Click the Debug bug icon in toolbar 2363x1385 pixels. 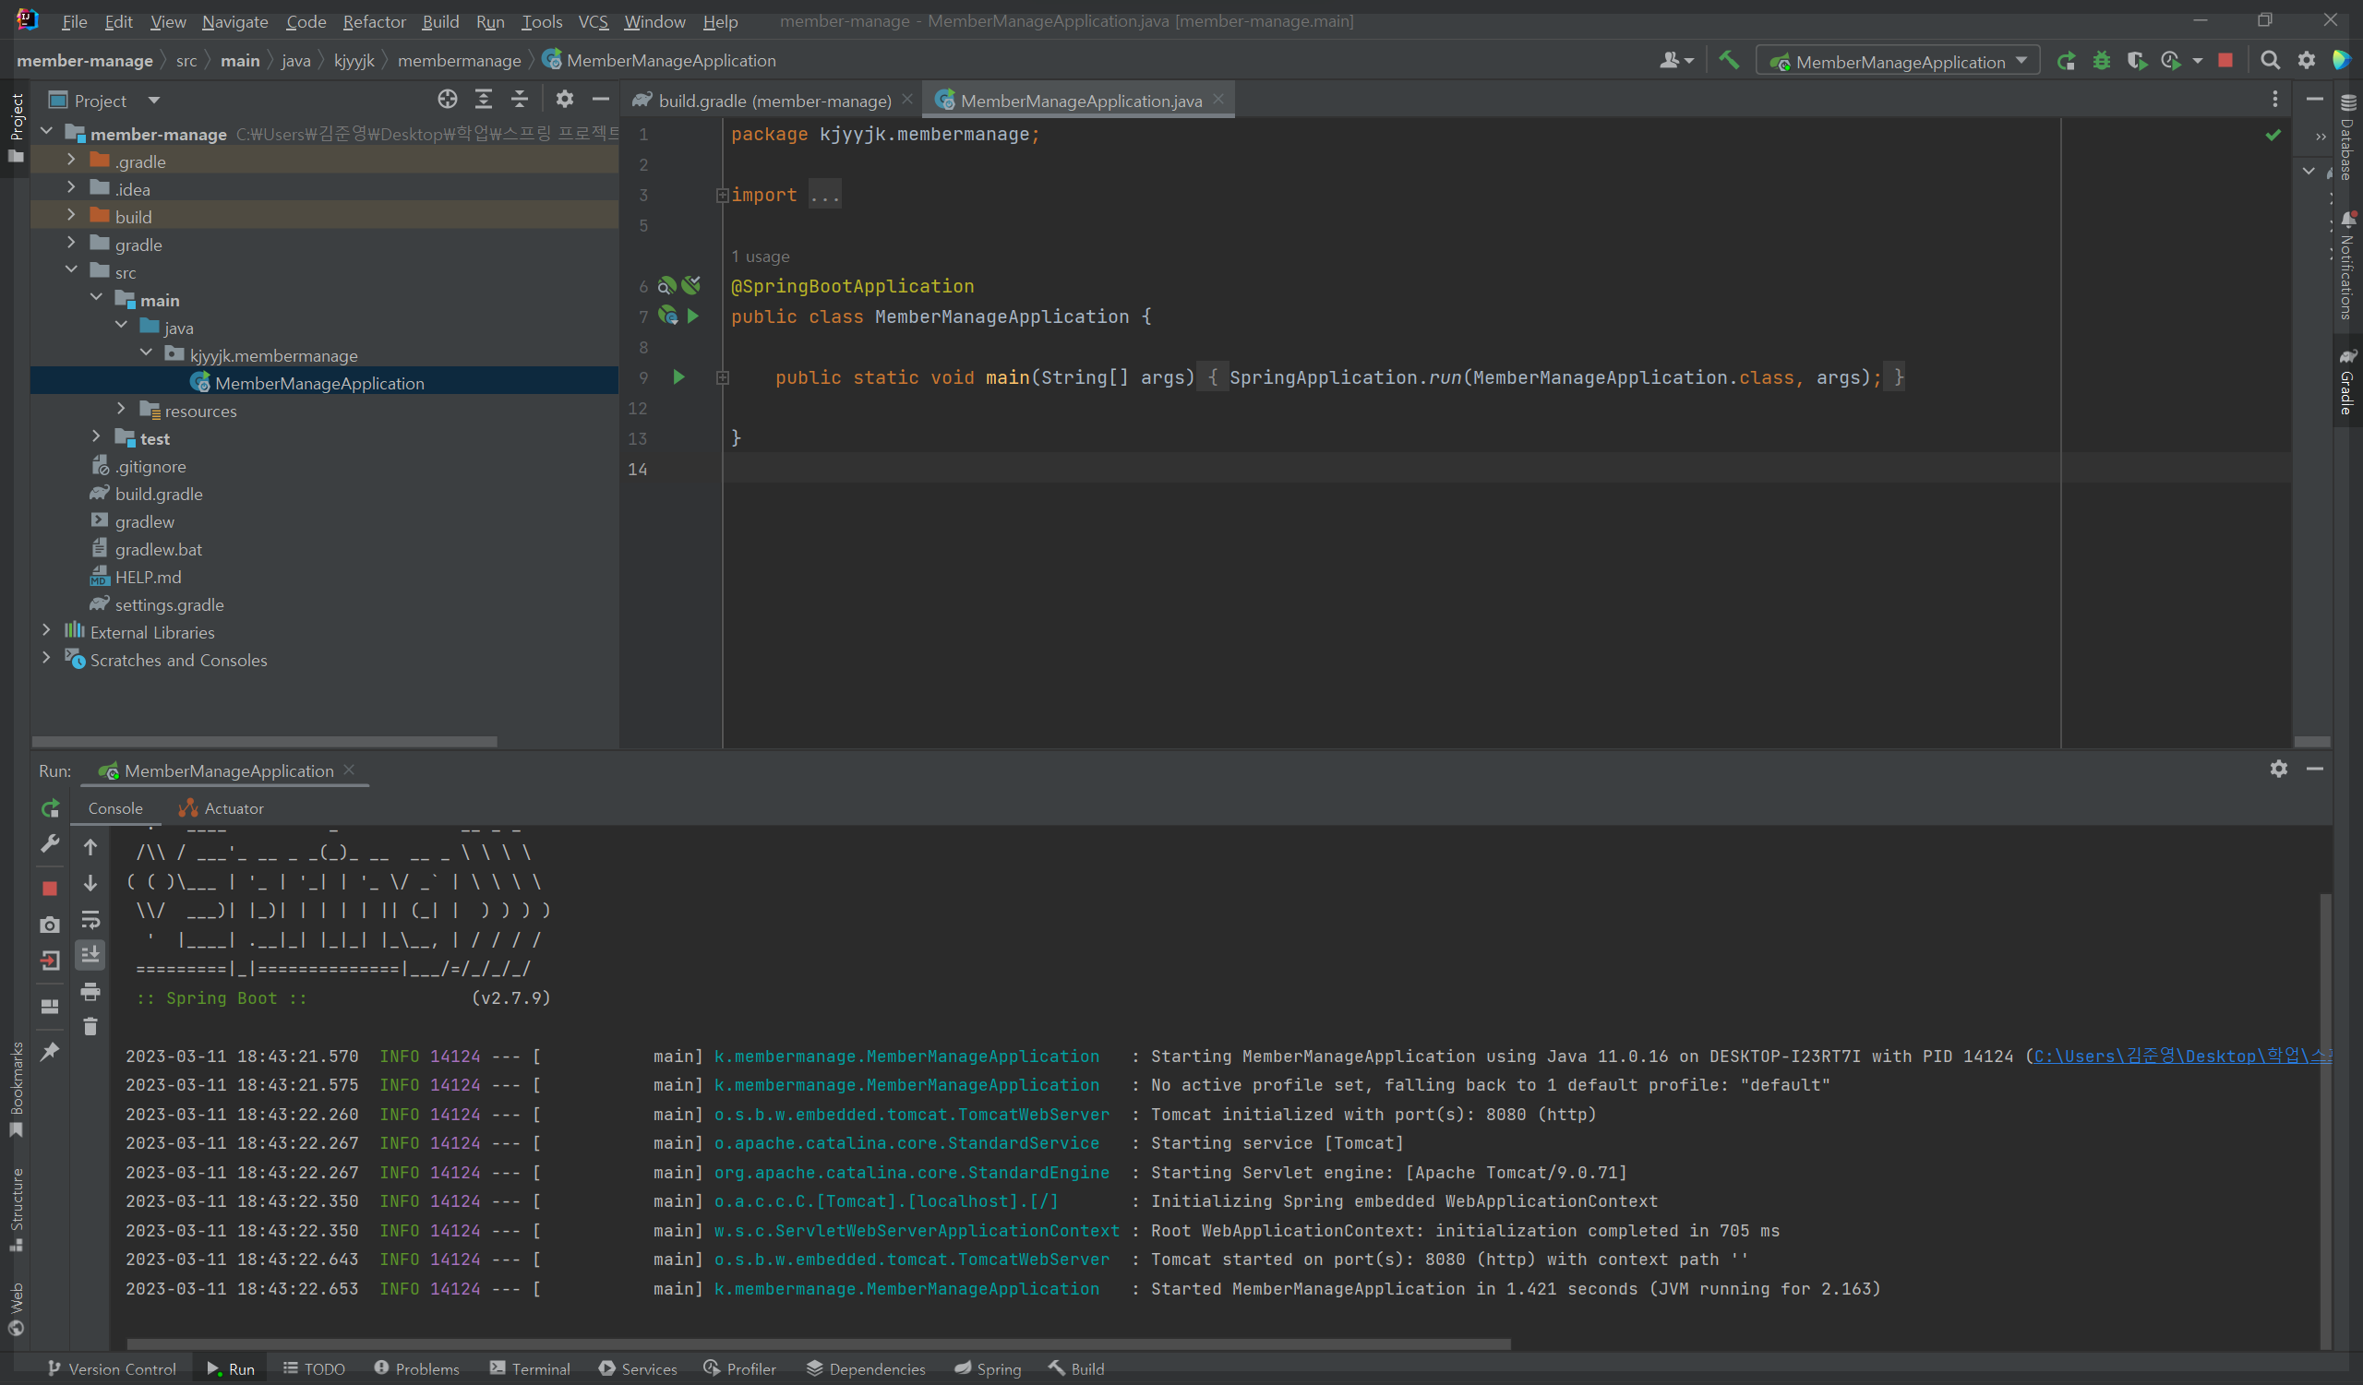(x=2102, y=61)
